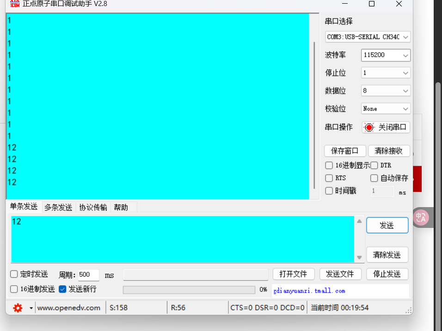Open the 停止位 dropdown
The width and height of the screenshot is (442, 331).
point(386,73)
